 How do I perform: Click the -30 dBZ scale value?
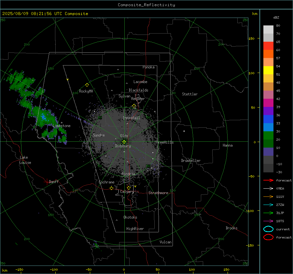coord(279,172)
